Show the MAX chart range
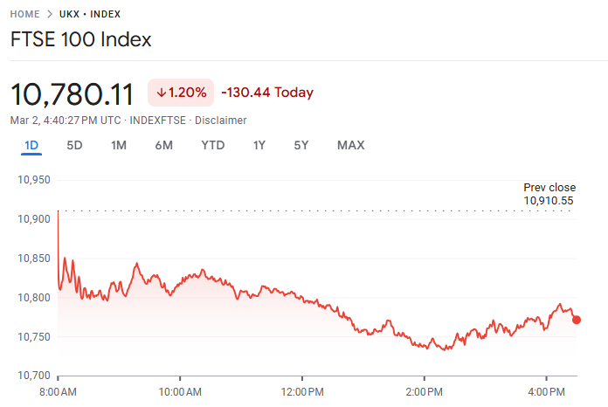608x407 pixels. (350, 145)
